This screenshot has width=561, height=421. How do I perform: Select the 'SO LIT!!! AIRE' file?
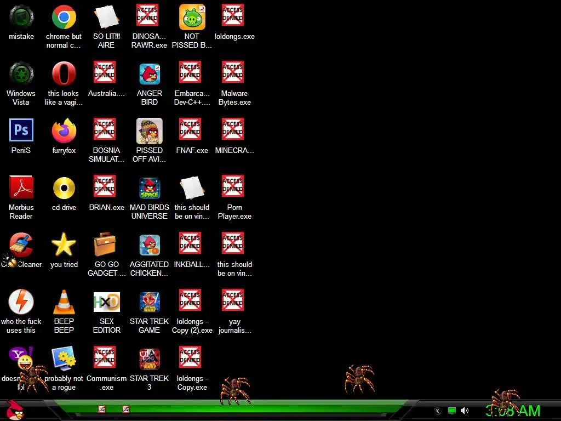[106, 17]
